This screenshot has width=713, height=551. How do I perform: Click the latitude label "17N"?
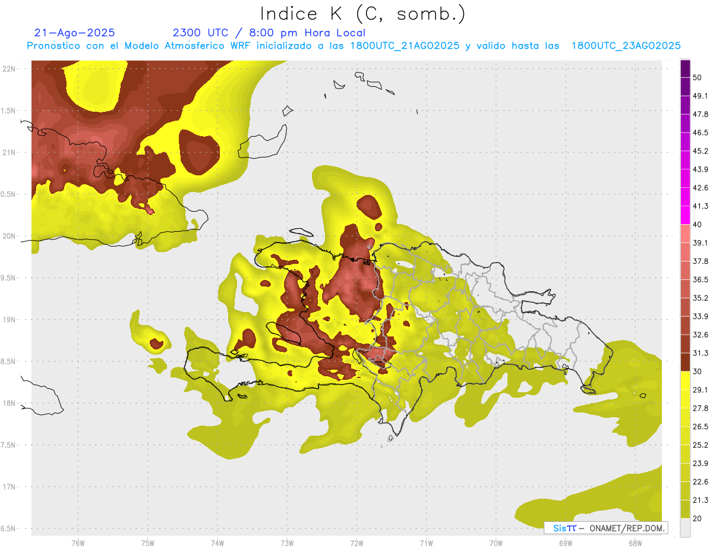(x=9, y=487)
